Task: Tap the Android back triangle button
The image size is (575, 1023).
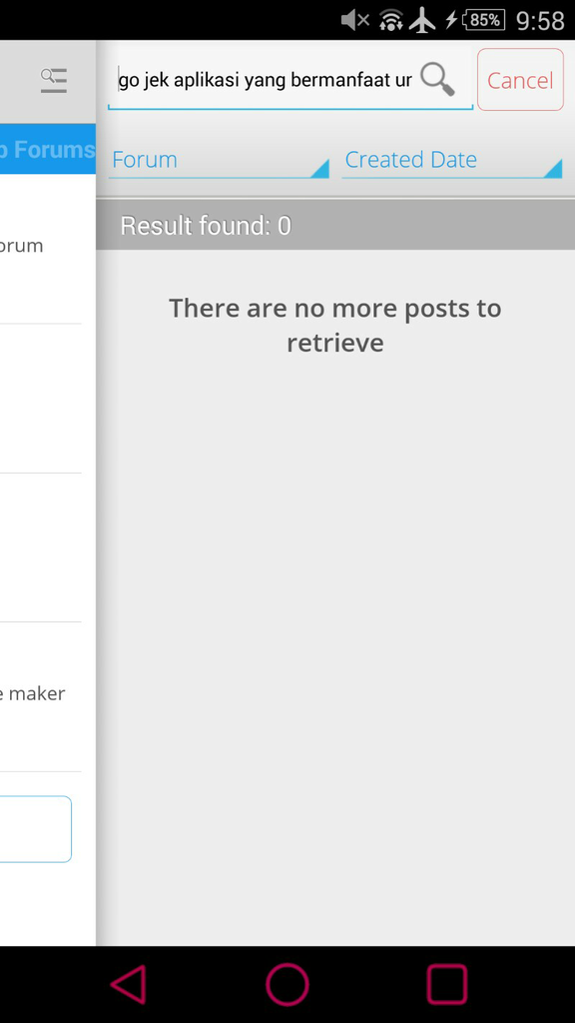Action: coord(129,984)
